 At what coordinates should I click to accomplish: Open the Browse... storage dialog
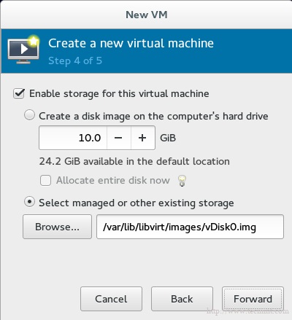(x=57, y=227)
